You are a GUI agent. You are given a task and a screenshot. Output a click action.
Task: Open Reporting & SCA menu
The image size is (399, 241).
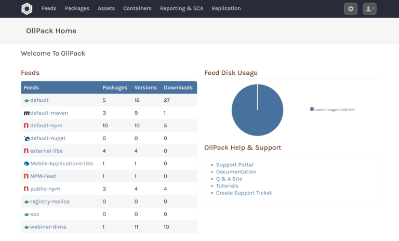(182, 8)
